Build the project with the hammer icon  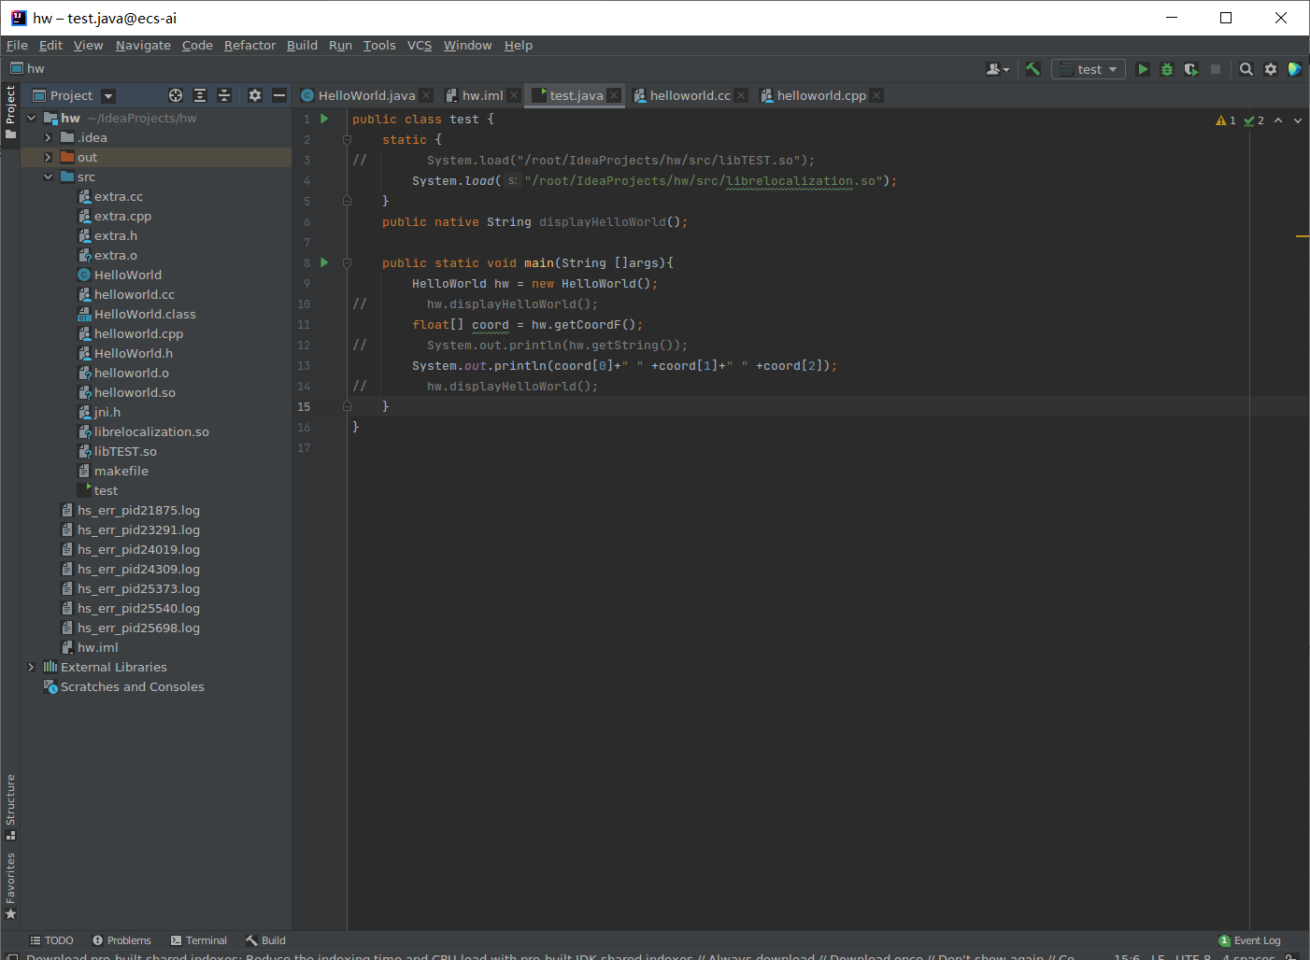click(1032, 69)
